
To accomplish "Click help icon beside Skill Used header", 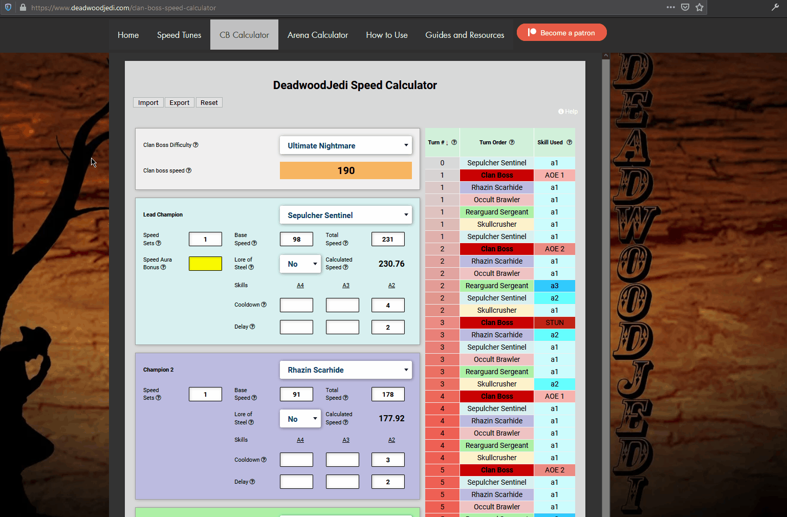I will point(569,142).
